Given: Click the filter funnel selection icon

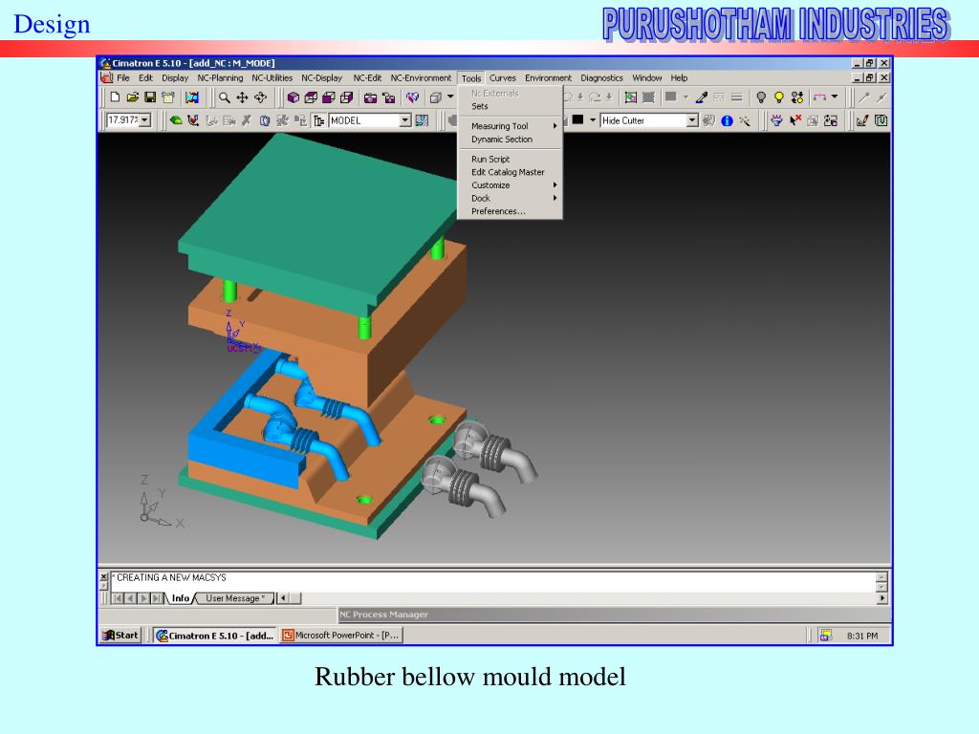Looking at the screenshot, I should pos(776,120).
